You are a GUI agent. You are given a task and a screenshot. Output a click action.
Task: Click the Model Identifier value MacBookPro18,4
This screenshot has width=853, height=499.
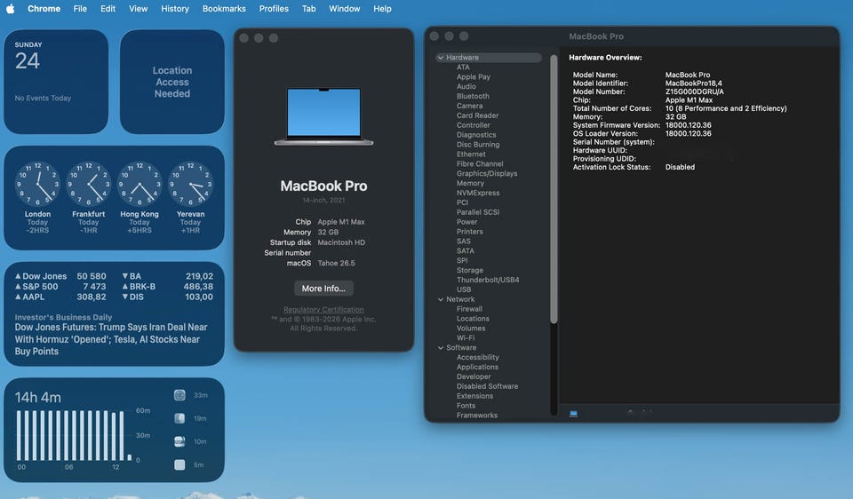click(694, 83)
